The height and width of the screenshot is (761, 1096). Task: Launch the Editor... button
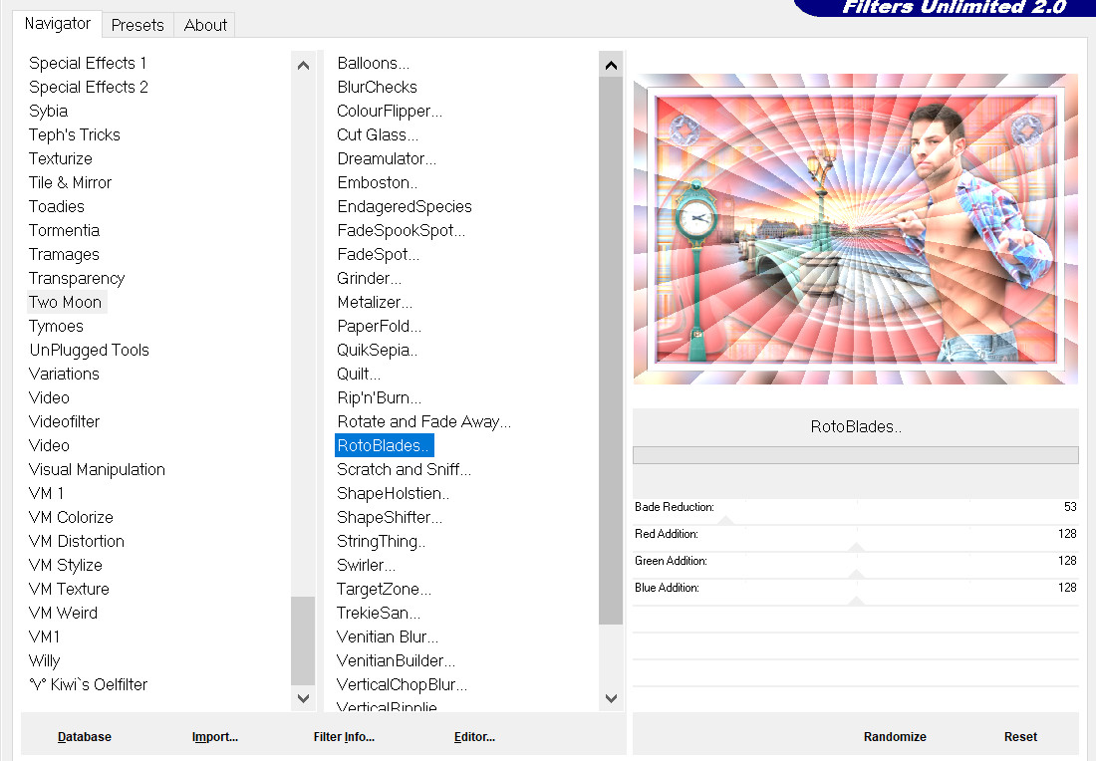pos(474,737)
